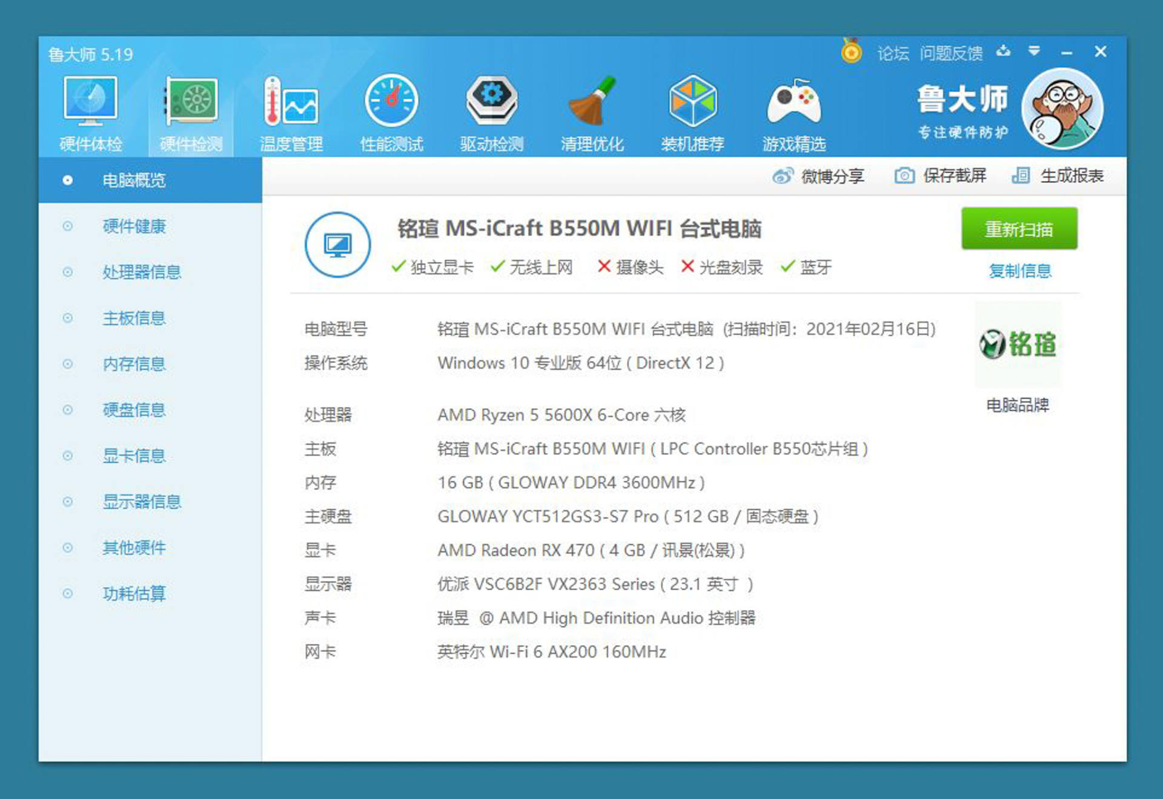Open 清理优化 cleanup broom icon
1163x799 pixels.
592,101
